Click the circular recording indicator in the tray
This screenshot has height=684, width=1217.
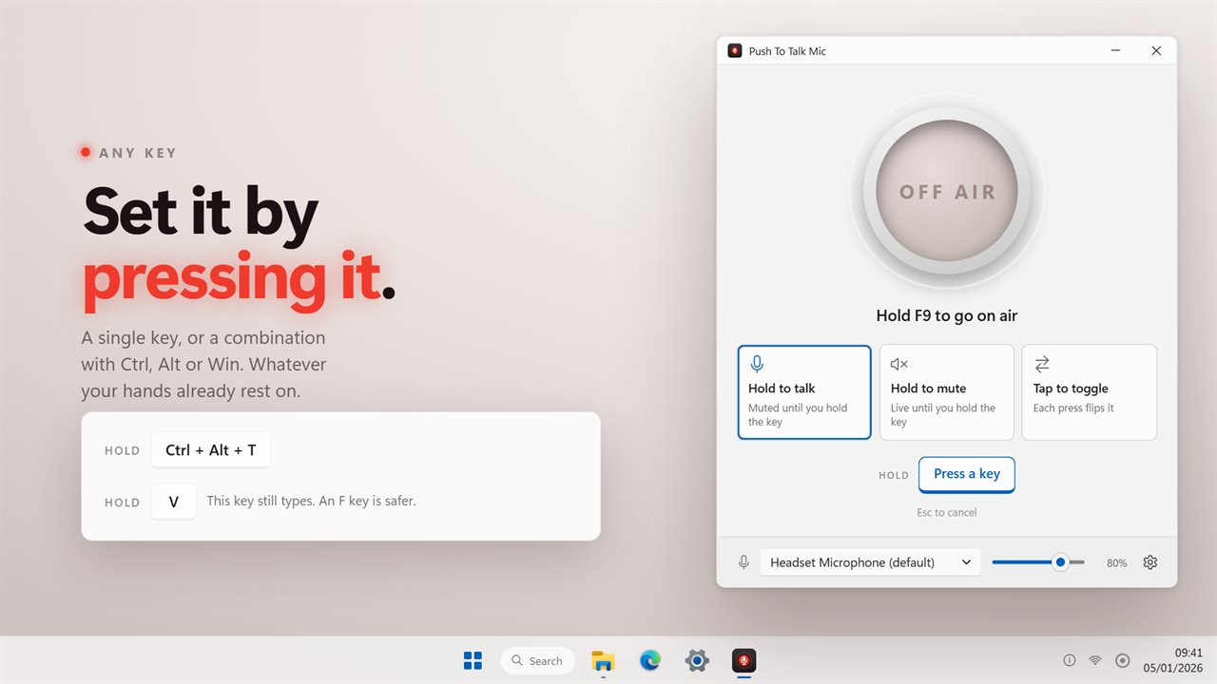point(1122,660)
